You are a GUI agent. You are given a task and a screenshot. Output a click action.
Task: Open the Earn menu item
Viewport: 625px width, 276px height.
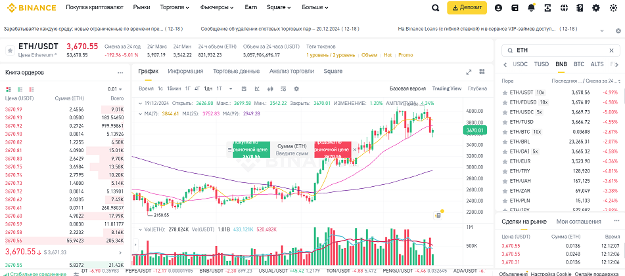250,7
